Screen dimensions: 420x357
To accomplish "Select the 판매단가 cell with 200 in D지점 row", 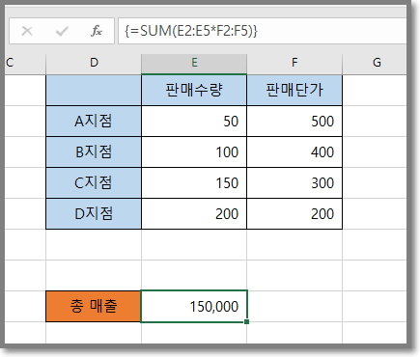I will click(294, 214).
